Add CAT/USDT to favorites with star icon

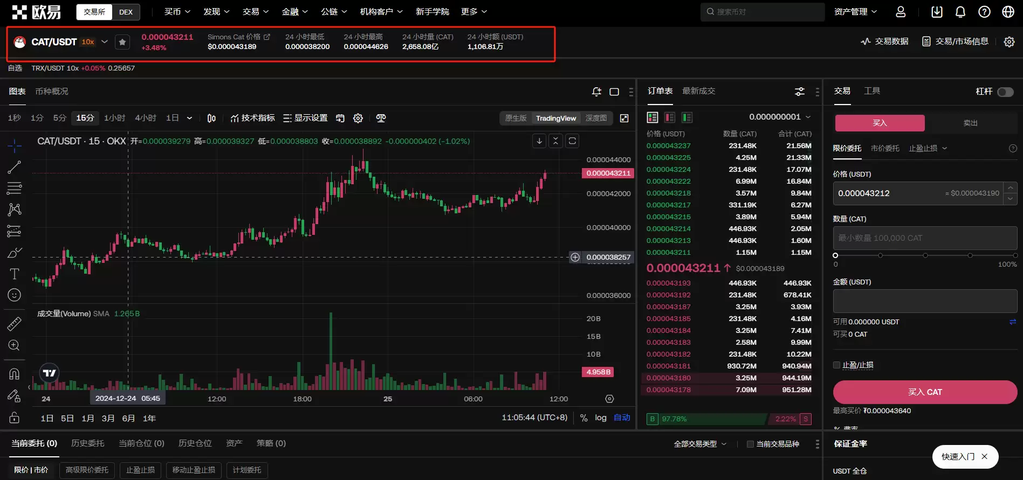coord(122,42)
